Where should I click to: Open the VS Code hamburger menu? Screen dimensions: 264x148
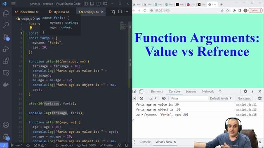coord(13,4)
